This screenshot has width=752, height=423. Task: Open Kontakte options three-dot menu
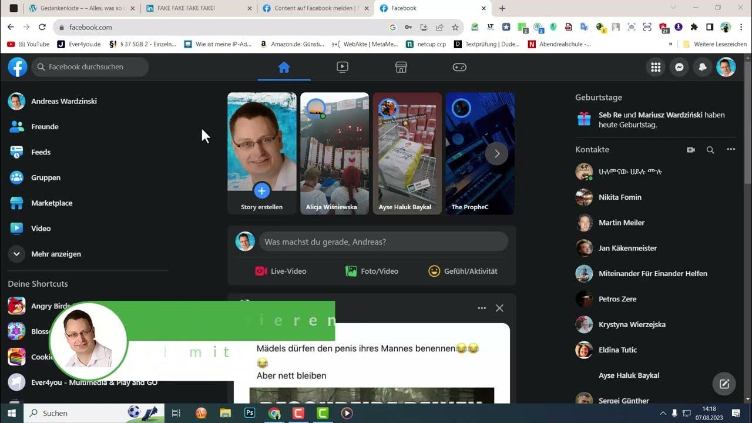[x=731, y=149]
